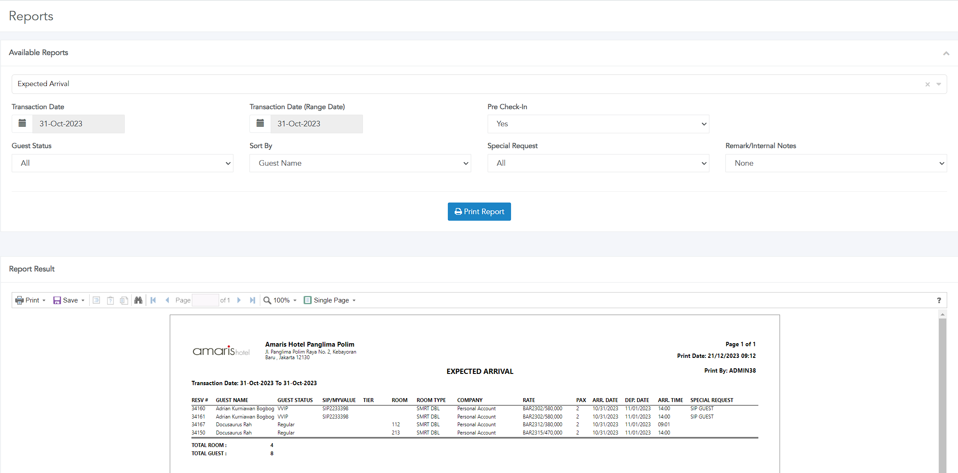This screenshot has width=958, height=473.
Task: Click the page number input box
Action: click(205, 300)
